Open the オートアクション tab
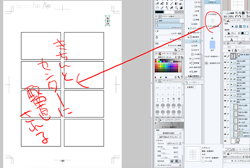Screen dimensions: 250x168 point(235,153)
